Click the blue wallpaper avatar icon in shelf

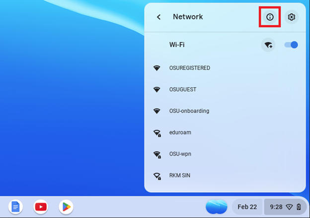[x=217, y=207]
